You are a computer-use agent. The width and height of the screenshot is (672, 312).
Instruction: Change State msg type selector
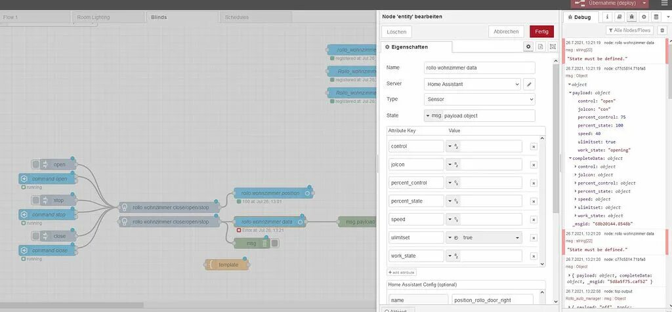click(433, 115)
